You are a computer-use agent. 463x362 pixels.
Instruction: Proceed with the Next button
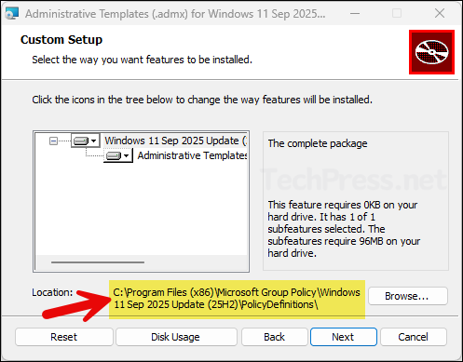pos(344,337)
